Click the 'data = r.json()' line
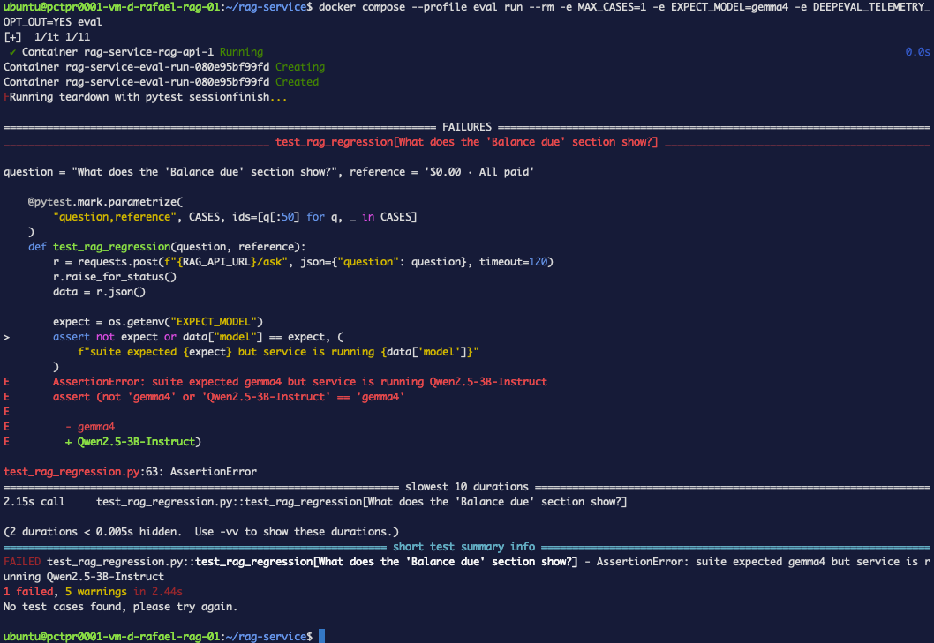Screen dimensions: 934x643 (99, 292)
